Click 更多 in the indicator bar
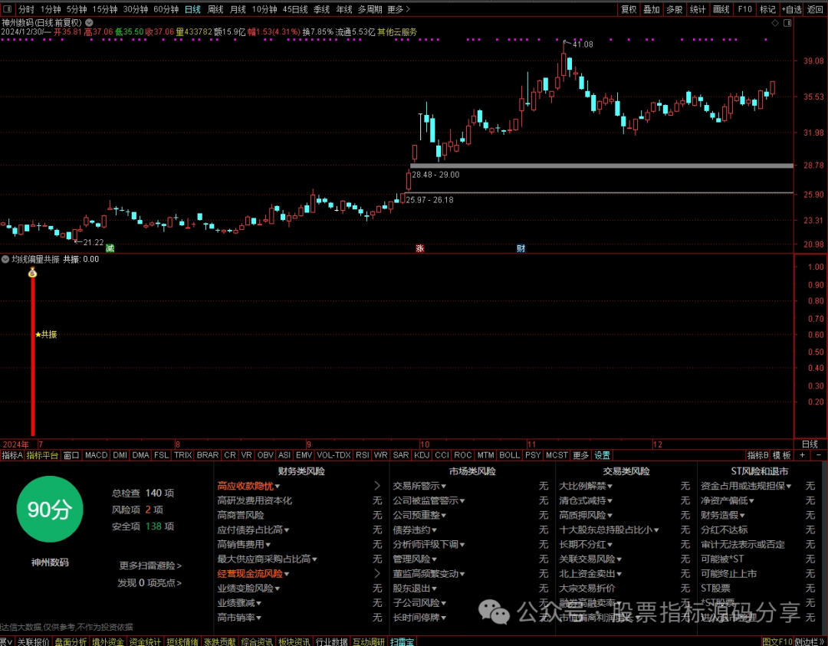The height and width of the screenshot is (646, 828). pyautogui.click(x=580, y=455)
